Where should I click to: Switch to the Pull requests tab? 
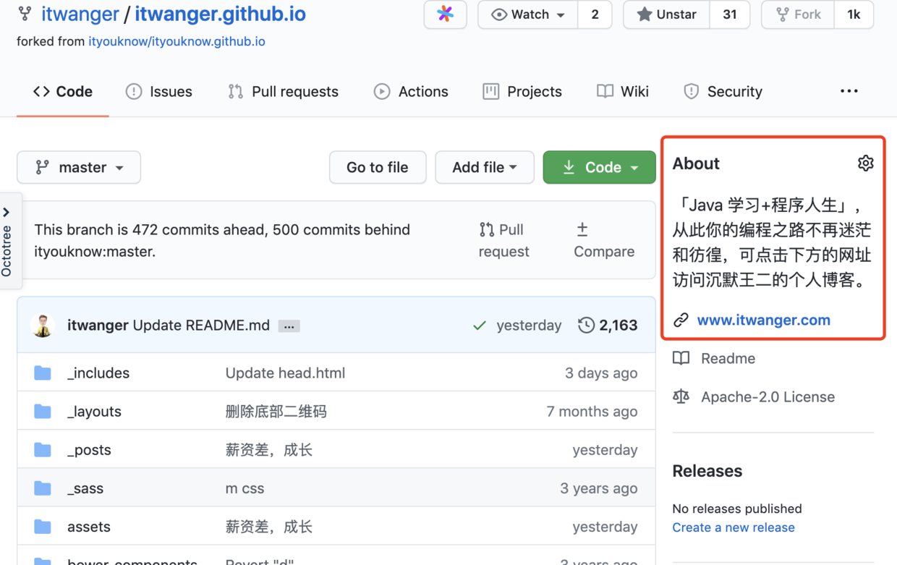pyautogui.click(x=284, y=91)
